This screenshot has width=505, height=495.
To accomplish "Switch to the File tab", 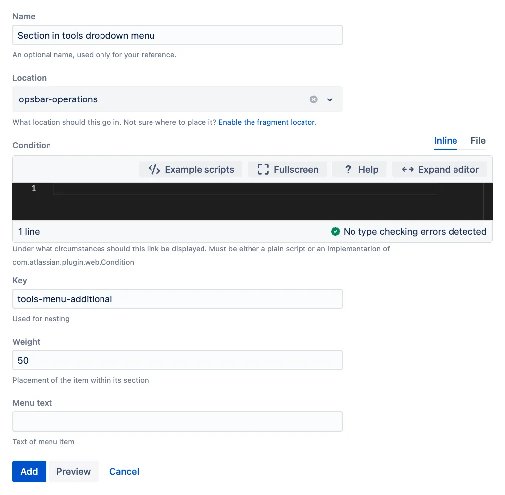I will click(x=478, y=141).
